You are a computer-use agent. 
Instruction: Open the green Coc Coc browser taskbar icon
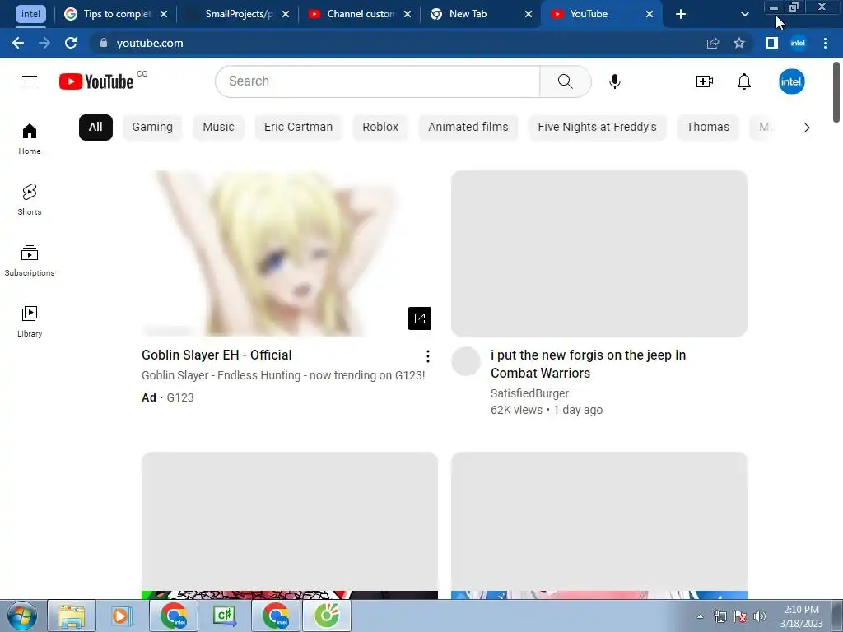coord(327,616)
